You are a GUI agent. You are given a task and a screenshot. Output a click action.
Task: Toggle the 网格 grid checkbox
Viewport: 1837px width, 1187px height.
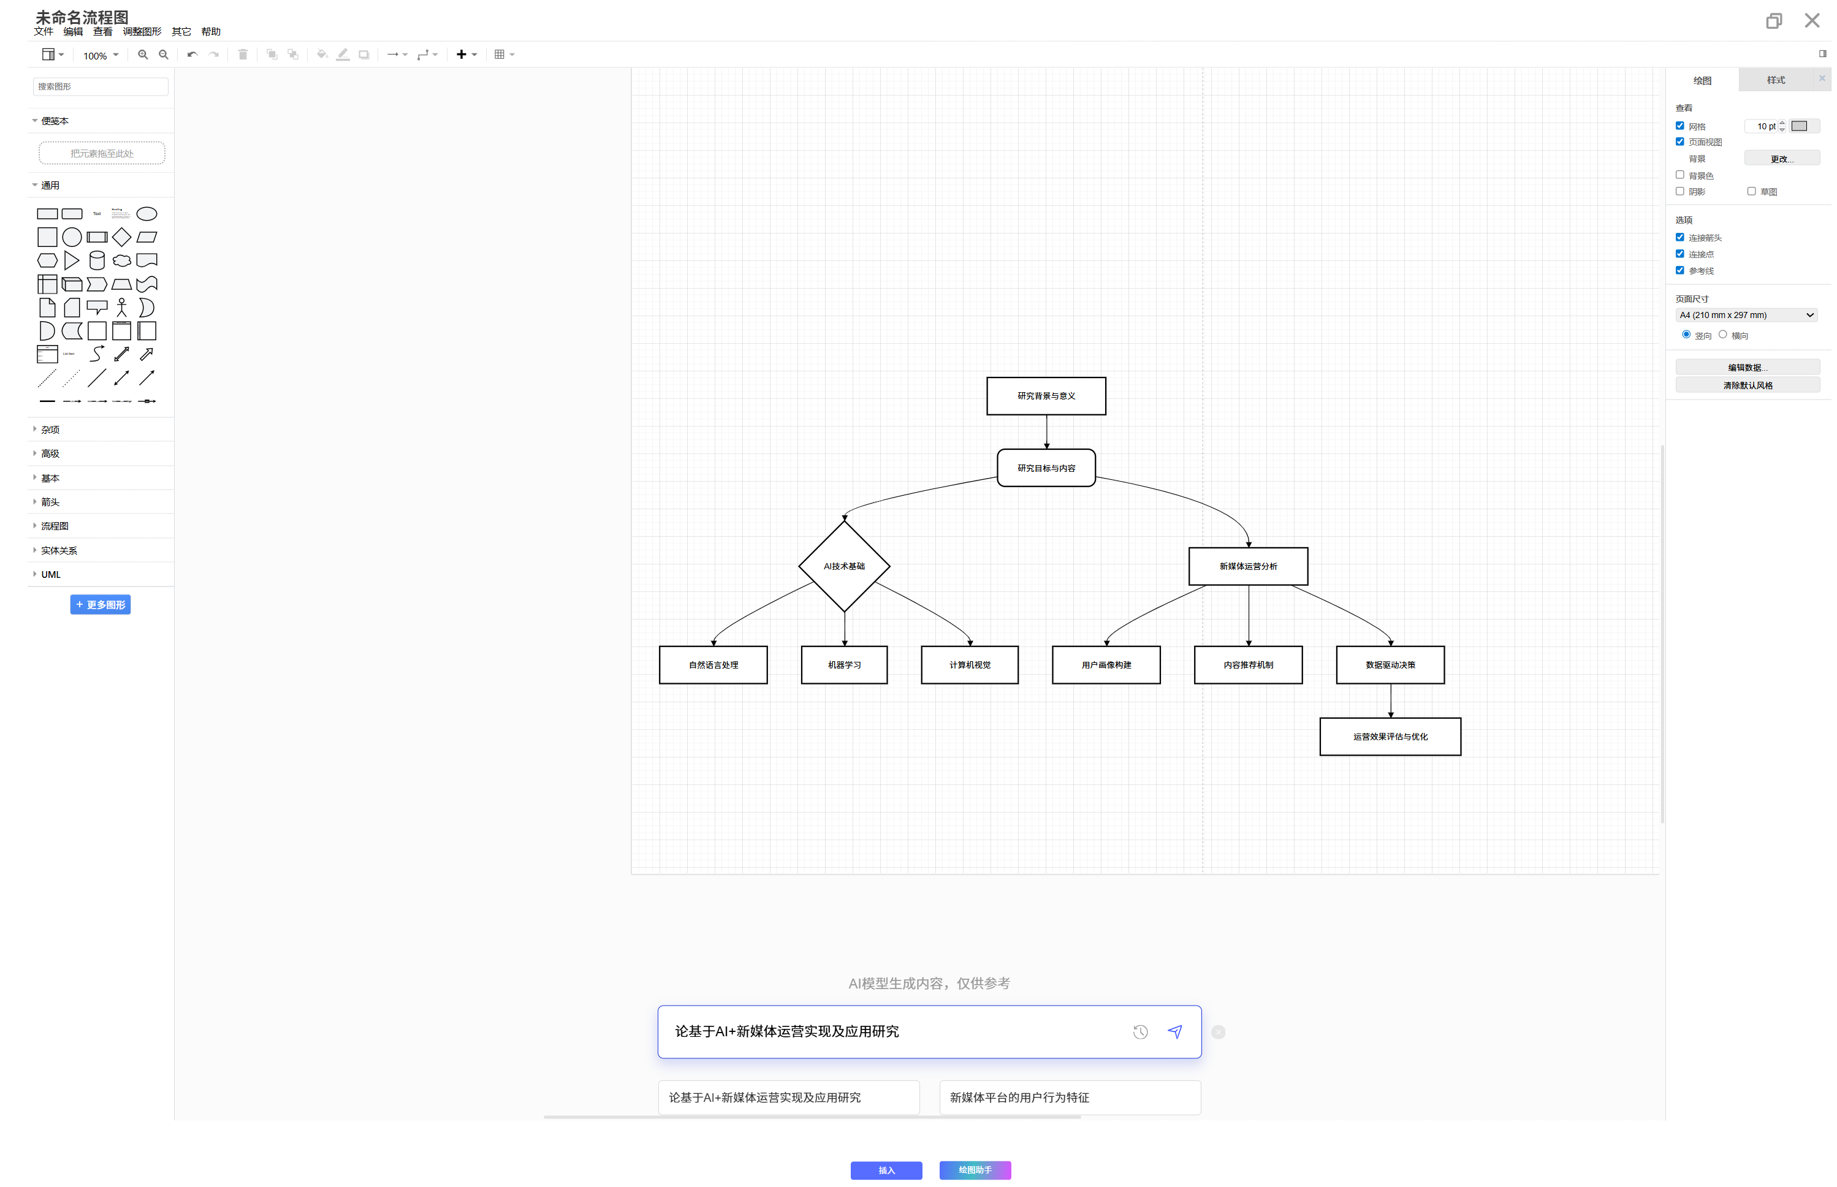(1679, 126)
